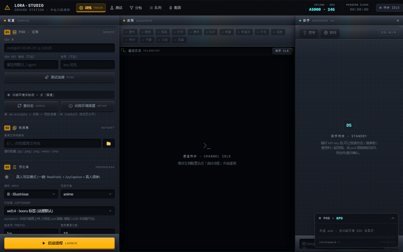The image size is (403, 252).
Task: Toggle the 复制 sequence step chip
Action: 130,32
